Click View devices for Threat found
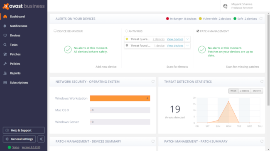Screen dimensions: 270x151 coord(175,46)
